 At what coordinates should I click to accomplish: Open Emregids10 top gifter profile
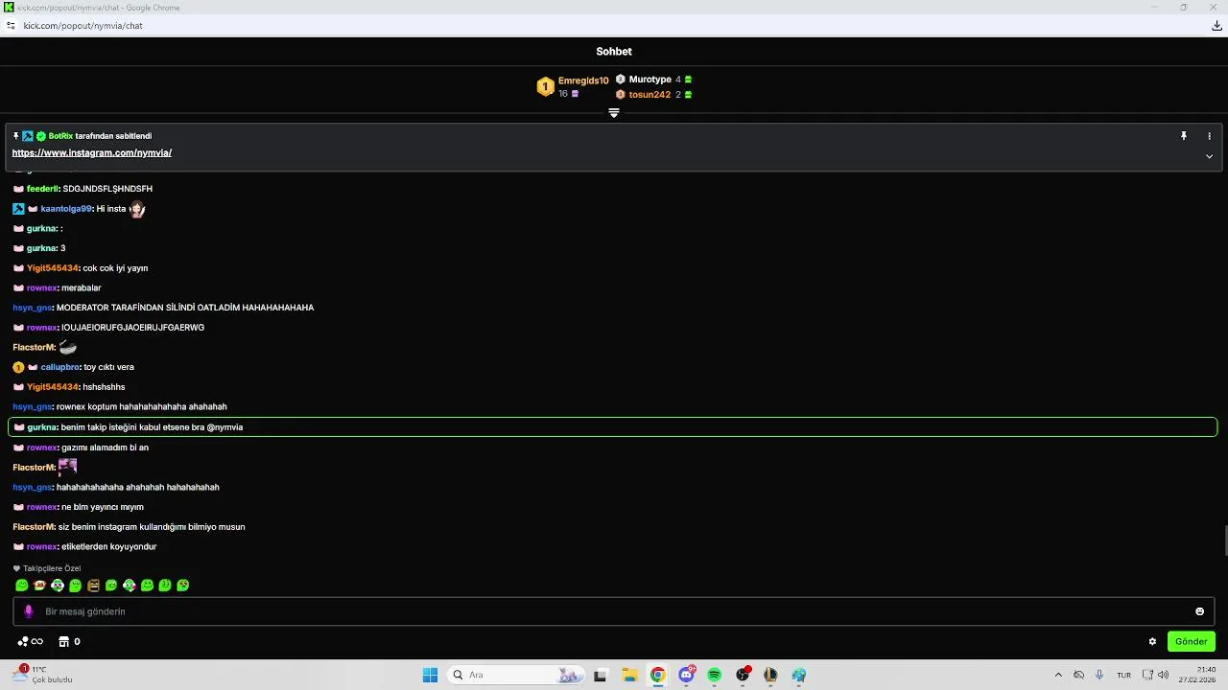(583, 80)
